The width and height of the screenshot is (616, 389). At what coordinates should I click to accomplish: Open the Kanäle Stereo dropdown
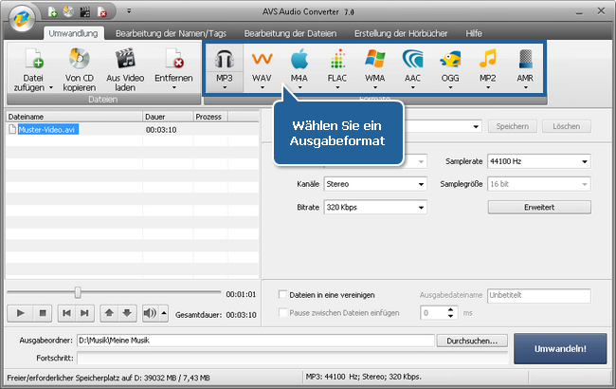[375, 184]
